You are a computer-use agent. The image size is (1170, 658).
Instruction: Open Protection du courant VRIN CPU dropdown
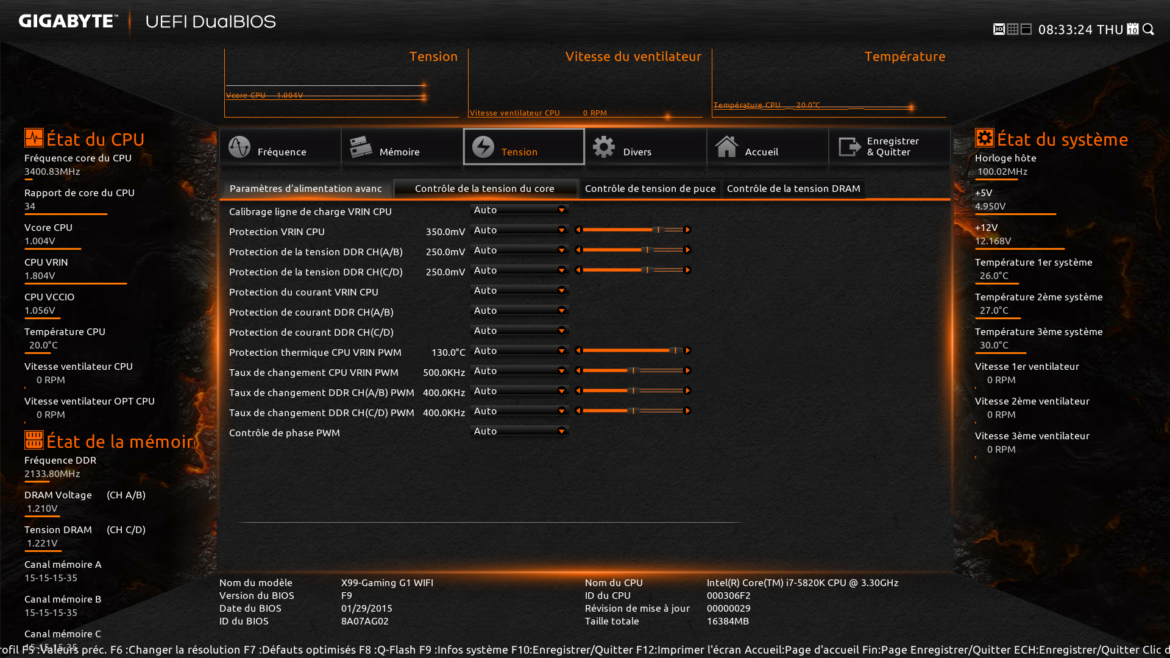tap(520, 290)
